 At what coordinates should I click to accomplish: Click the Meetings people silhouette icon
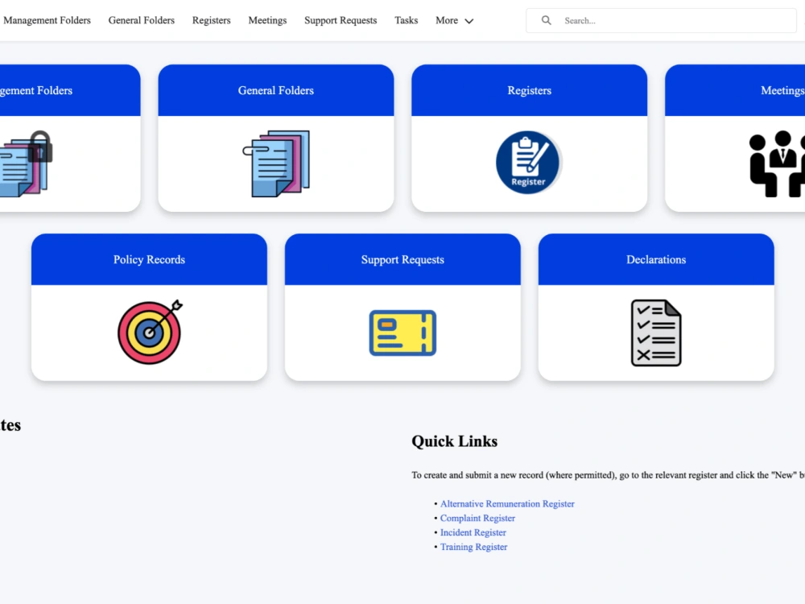[x=777, y=163]
